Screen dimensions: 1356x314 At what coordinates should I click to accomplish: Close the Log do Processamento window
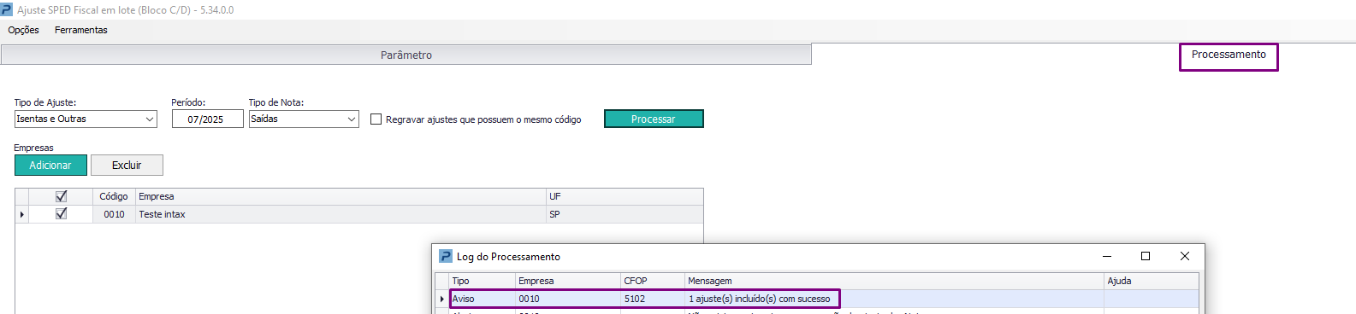1185,256
